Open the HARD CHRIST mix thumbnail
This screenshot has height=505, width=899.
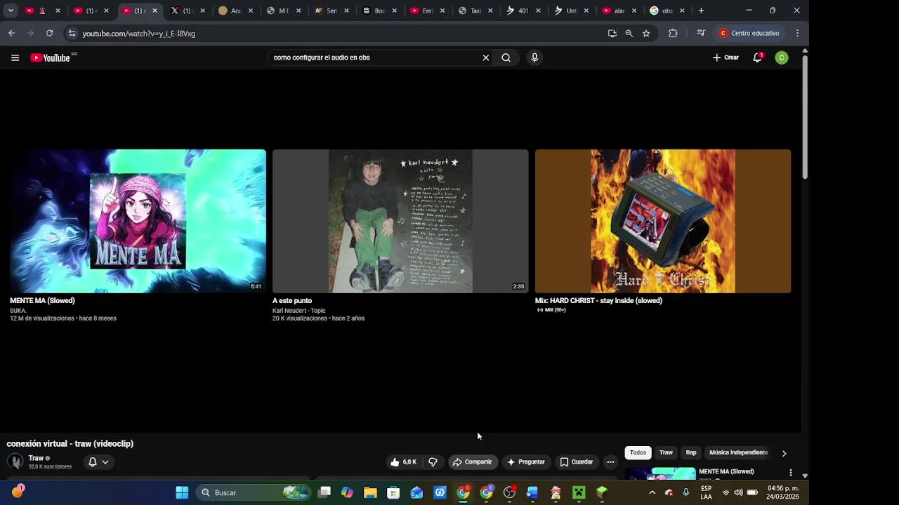(x=663, y=221)
